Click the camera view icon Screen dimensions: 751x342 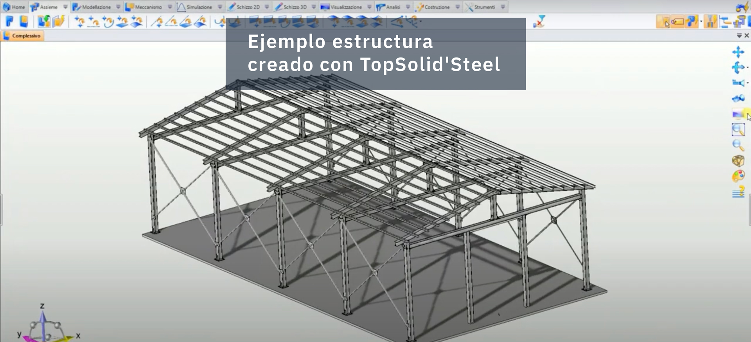click(738, 83)
